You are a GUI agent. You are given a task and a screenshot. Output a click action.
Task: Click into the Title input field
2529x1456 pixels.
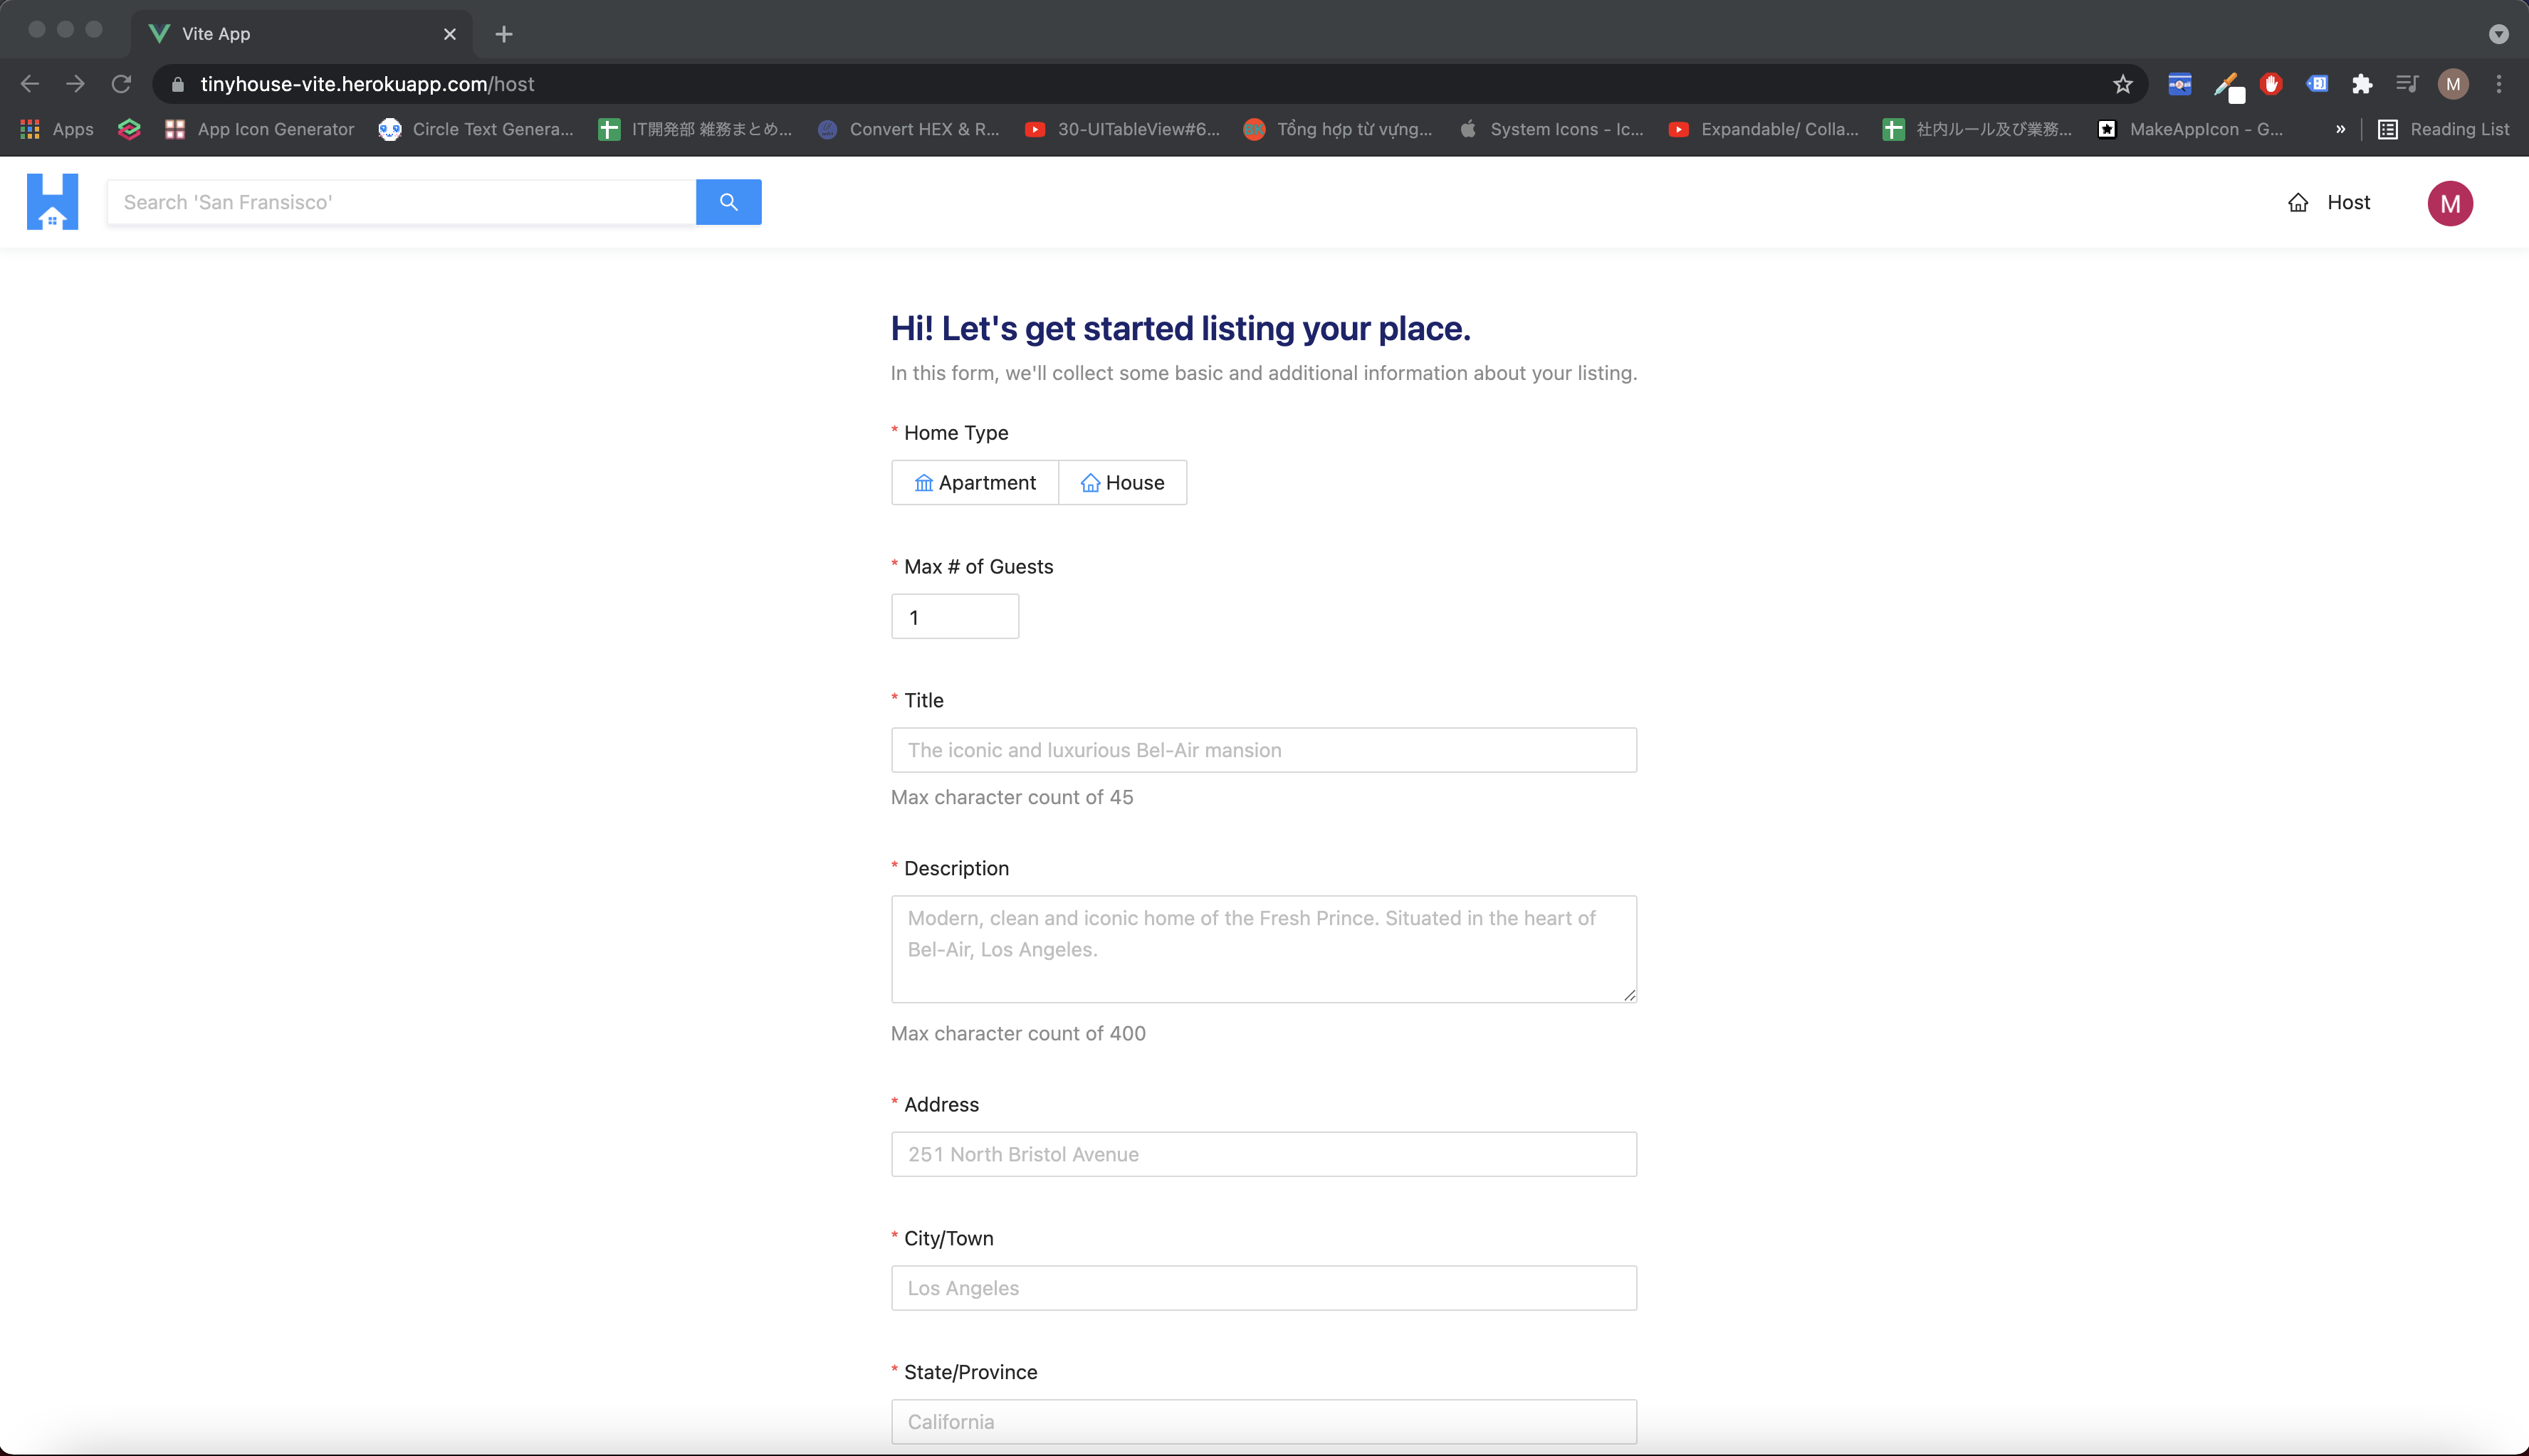(1264, 750)
